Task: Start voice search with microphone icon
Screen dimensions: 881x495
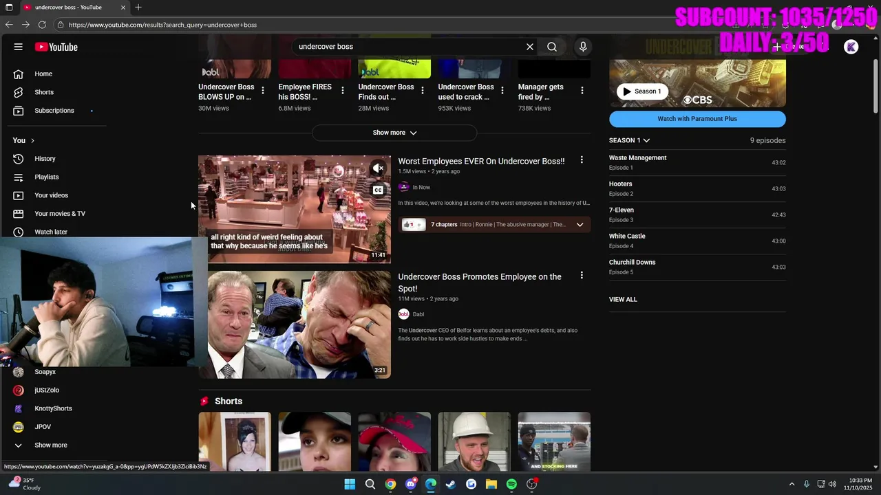Action: pos(583,47)
